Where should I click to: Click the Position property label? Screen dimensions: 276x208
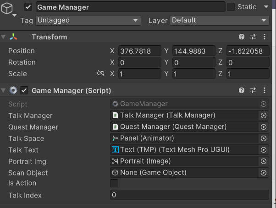22,51
